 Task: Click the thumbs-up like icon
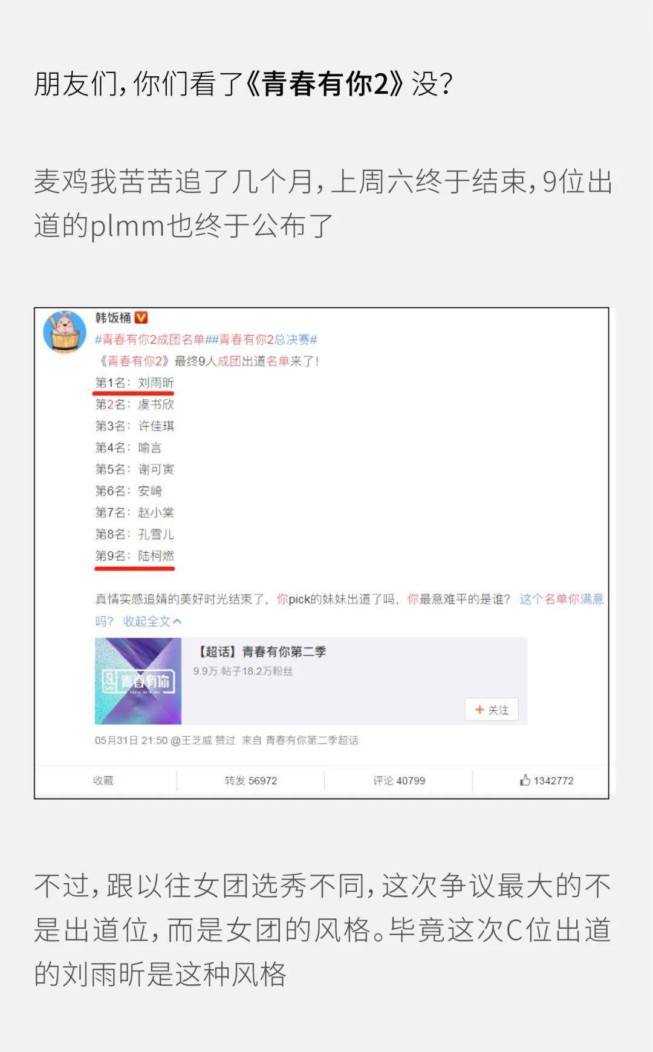(525, 780)
